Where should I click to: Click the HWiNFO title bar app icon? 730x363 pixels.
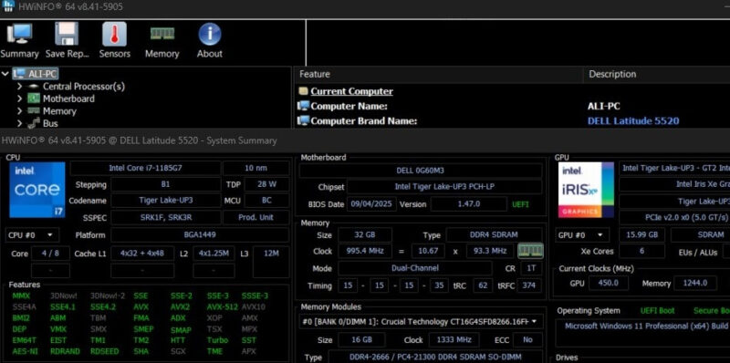point(8,5)
